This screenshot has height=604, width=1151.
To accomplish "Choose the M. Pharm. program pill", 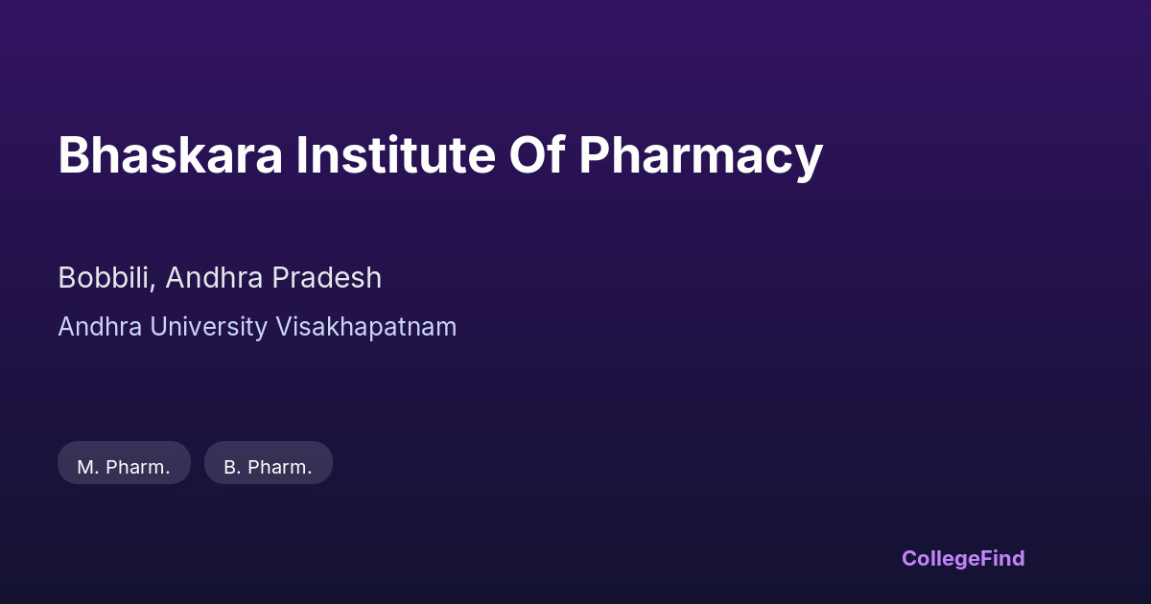I will (124, 467).
